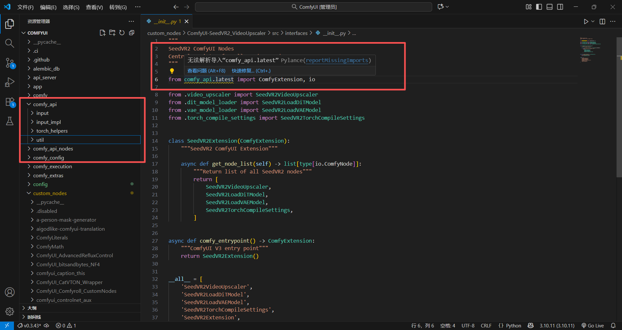This screenshot has height=330, width=622.
Task: Click the editor minimap preview
Action: click(x=590, y=50)
